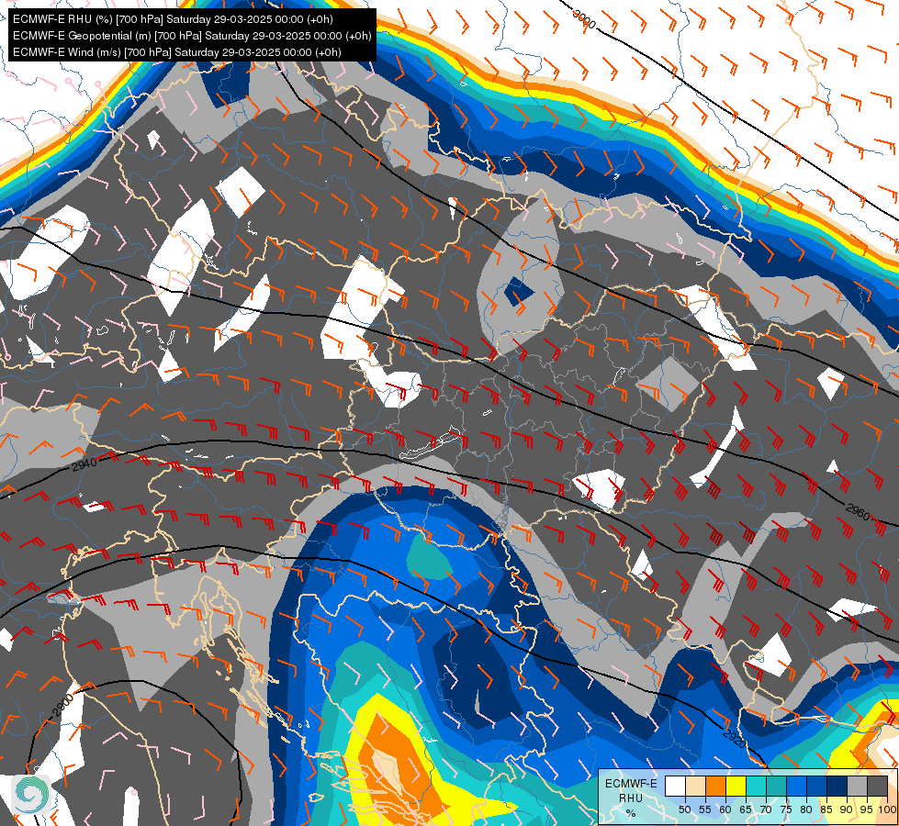Click the swirl logo icon
This screenshot has width=899, height=826.
(x=31, y=795)
